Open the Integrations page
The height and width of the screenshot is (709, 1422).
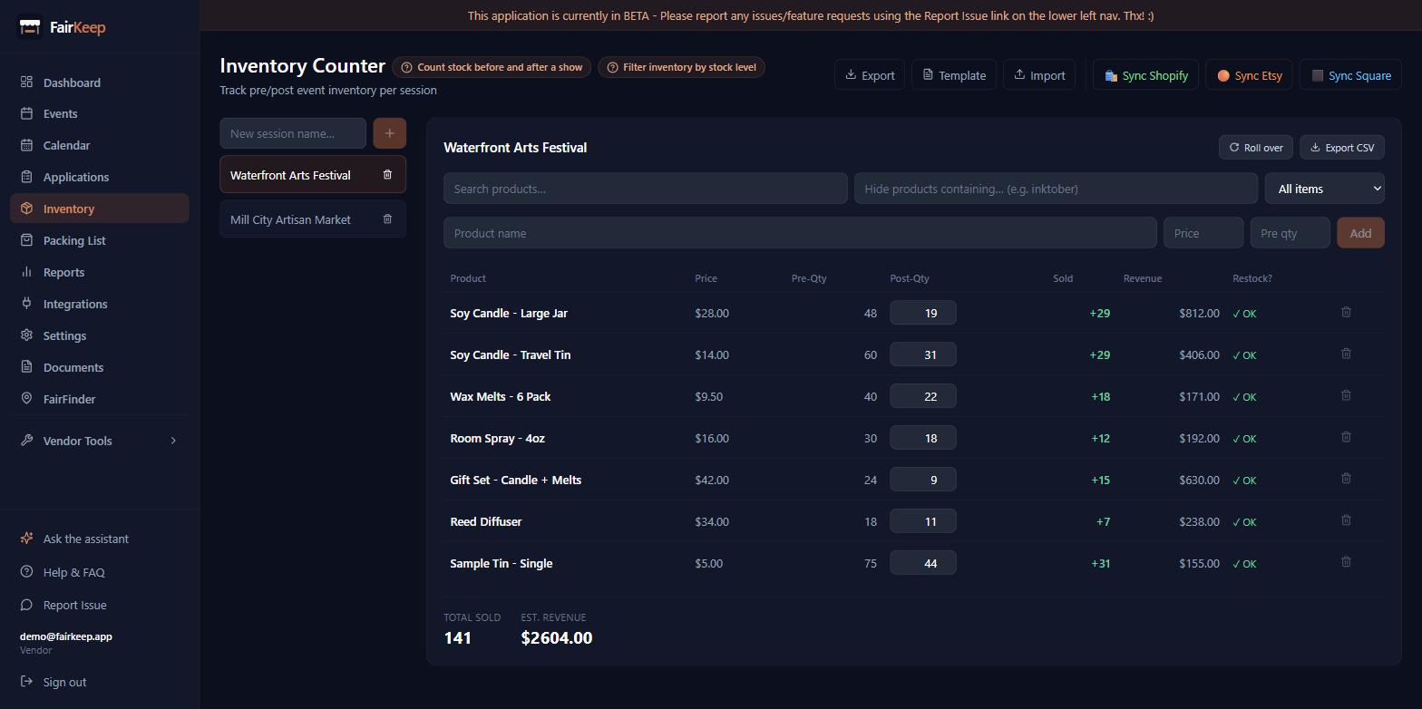pyautogui.click(x=99, y=304)
